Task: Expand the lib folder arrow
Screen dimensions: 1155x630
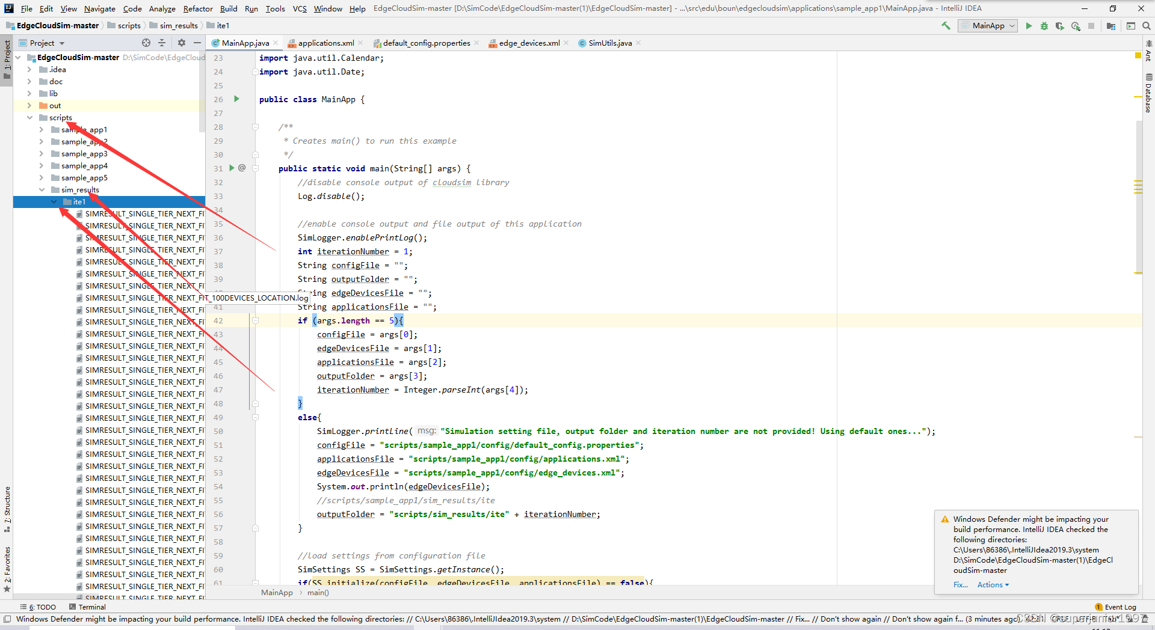Action: coord(29,94)
